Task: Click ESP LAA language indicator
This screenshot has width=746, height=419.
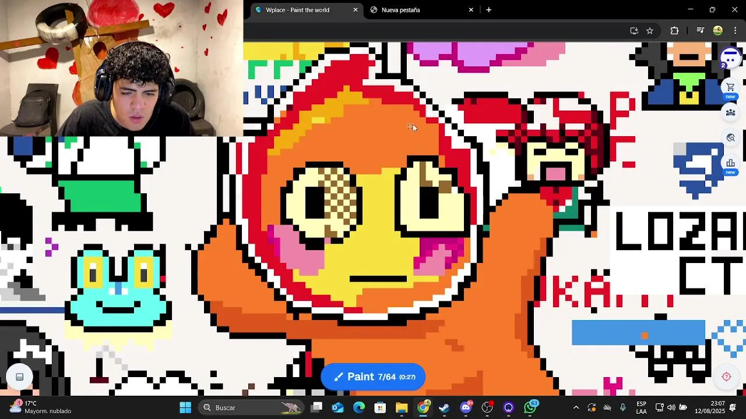Action: pos(641,407)
